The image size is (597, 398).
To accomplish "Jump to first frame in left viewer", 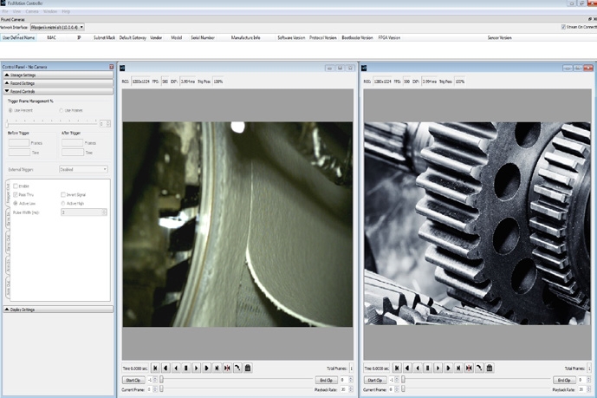I will 155,368.
